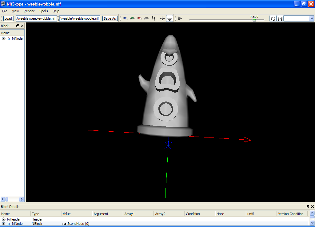315x227 pixels.
Task: Select the footprints walk view icon
Action: (x=153, y=18)
